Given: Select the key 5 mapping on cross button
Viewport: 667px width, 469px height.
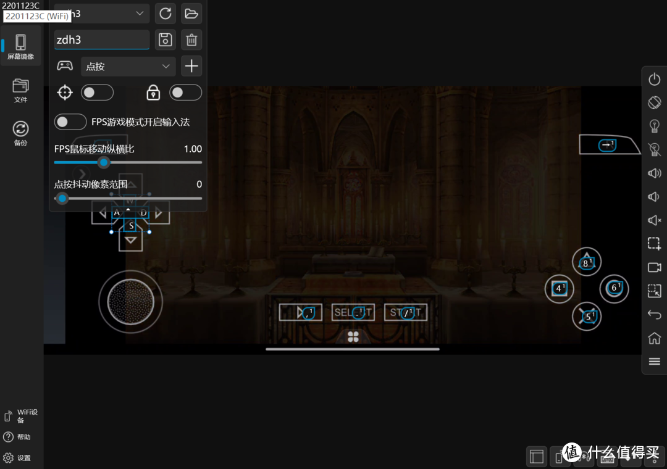Looking at the screenshot, I should (589, 316).
